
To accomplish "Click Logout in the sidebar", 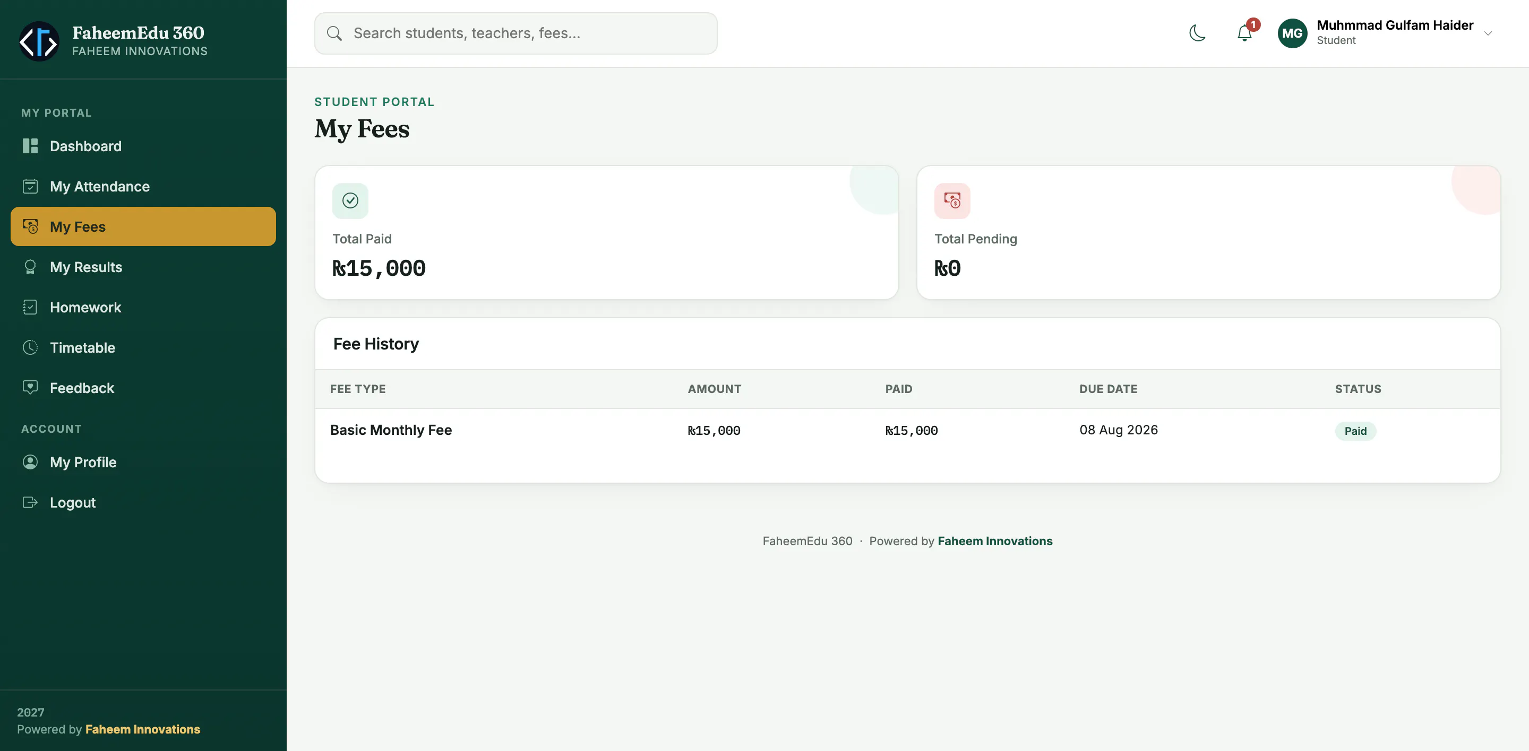I will tap(143, 502).
